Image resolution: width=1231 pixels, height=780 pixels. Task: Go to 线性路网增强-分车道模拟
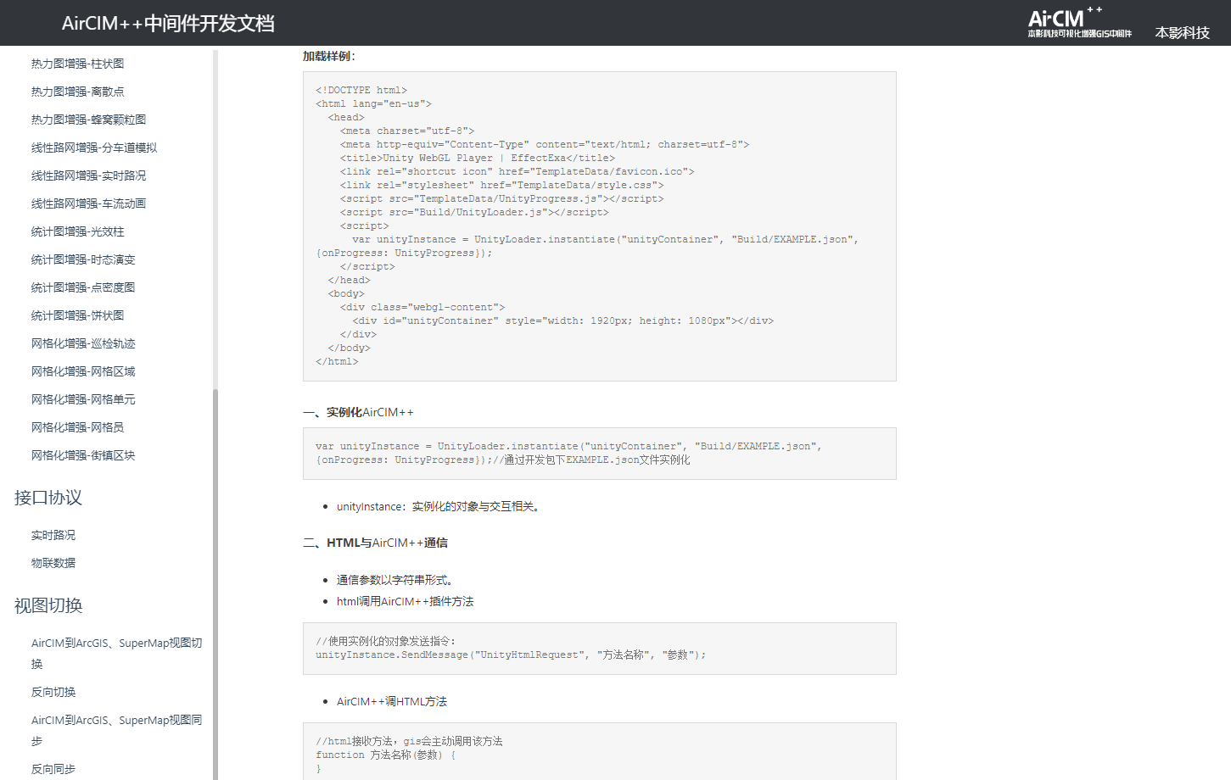pos(94,148)
